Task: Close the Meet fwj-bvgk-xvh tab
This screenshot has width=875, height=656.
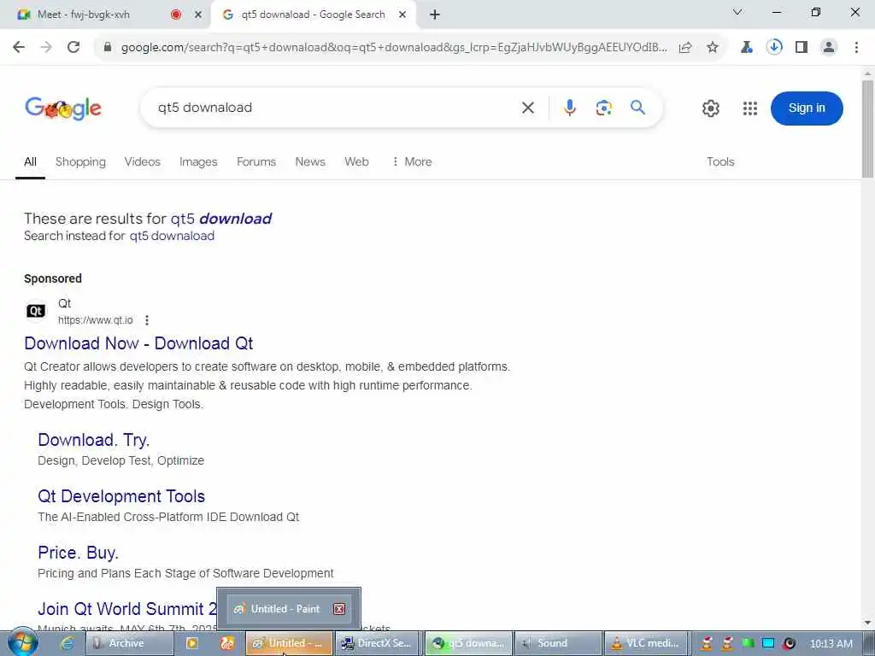Action: pos(198,15)
